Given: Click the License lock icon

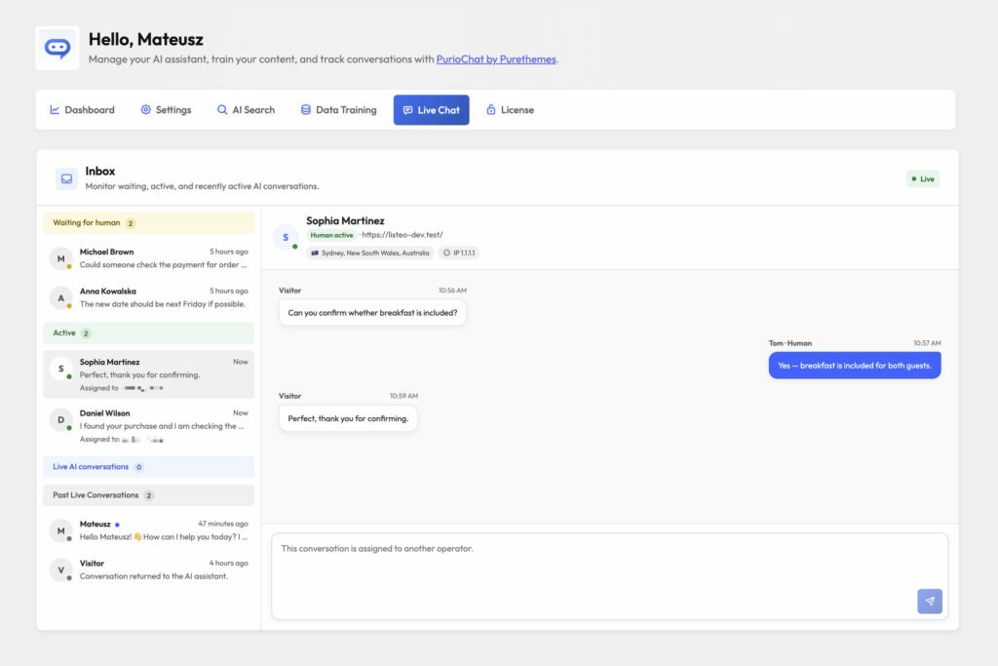Looking at the screenshot, I should (x=491, y=109).
